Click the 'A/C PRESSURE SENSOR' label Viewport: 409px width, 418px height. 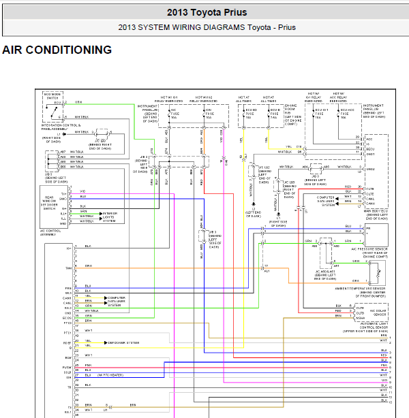(x=369, y=249)
